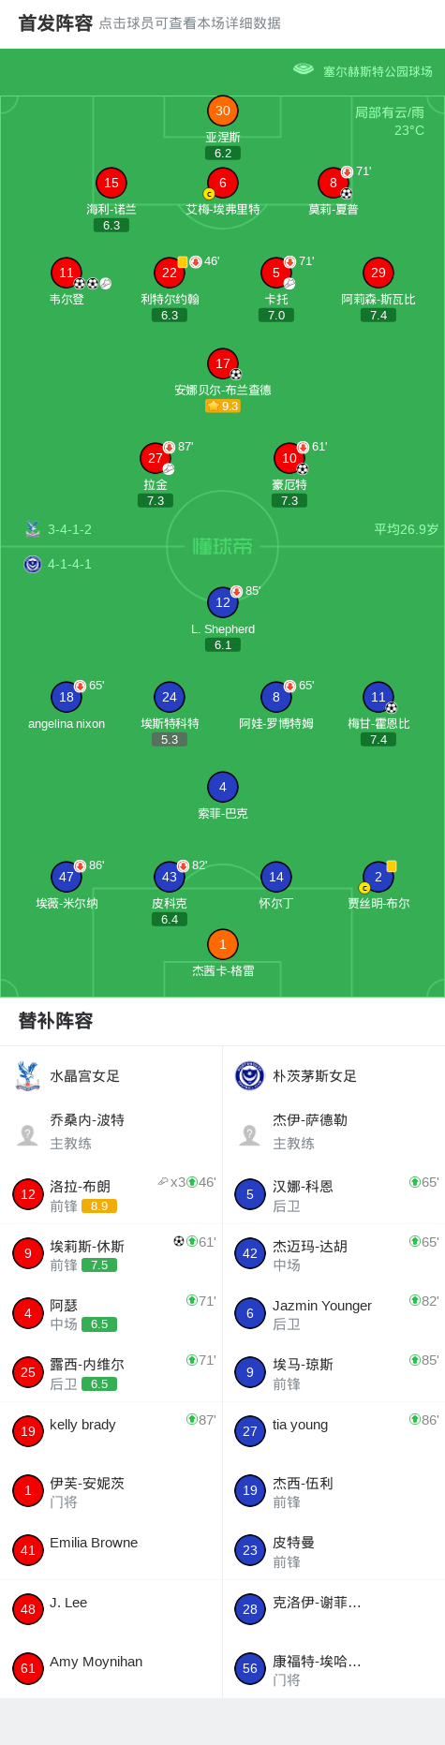Click Portsmouth crest next to 4-1-4-1 formation
Screen dimensions: 445x1745
[x=33, y=564]
